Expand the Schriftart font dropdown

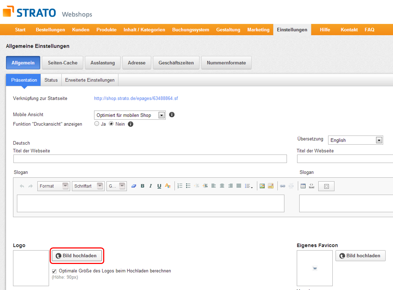[100, 186]
